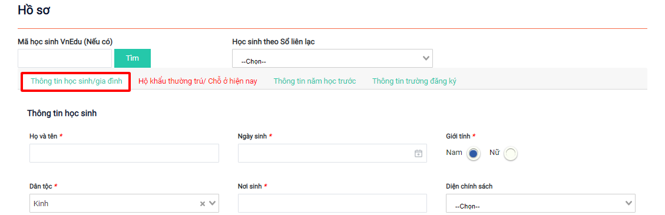
Task: Expand the Dân tộc dropdown arrow
Action: point(213,204)
